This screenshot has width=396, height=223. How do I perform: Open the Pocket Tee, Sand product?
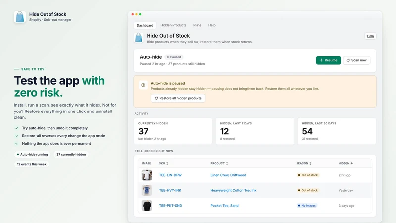pos(224,206)
